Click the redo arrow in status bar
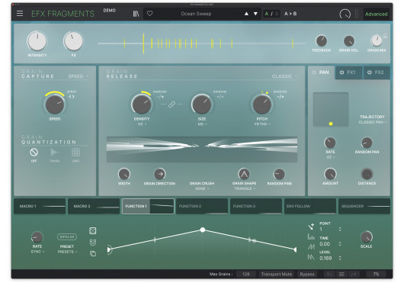The height and width of the screenshot is (283, 404). (354, 275)
